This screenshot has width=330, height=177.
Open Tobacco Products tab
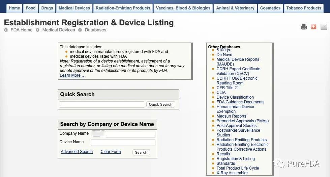[x=304, y=8]
